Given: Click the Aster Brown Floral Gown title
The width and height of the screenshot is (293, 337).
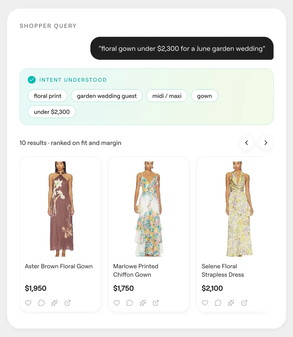Looking at the screenshot, I should click(x=59, y=266).
